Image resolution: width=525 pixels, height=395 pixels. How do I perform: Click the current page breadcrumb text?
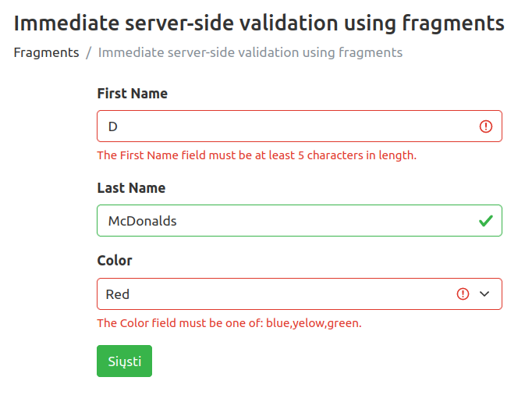click(250, 53)
